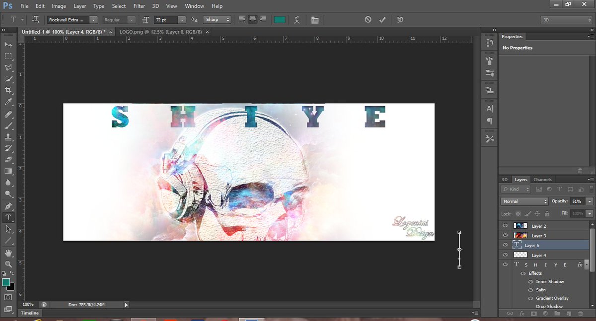Screen dimensions: 596x321
Task: Select the History Brush tool
Action: click(x=8, y=149)
